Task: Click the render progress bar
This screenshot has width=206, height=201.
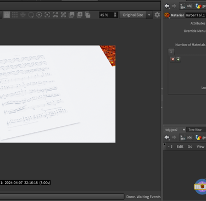Action: (62, 197)
